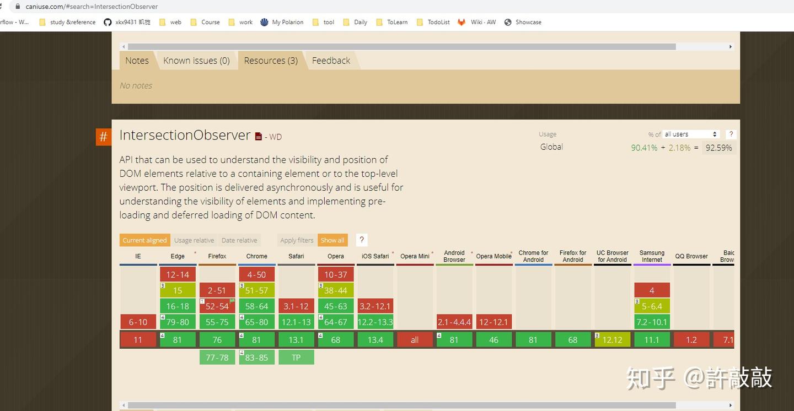Screen dimensions: 794x411
Task: Click the Edge 79-80 cell
Action: pyautogui.click(x=178, y=322)
